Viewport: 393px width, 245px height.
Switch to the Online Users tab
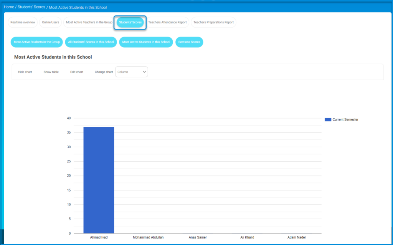pyautogui.click(x=50, y=22)
